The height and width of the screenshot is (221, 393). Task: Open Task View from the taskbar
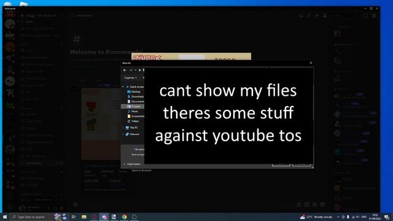click(x=74, y=217)
